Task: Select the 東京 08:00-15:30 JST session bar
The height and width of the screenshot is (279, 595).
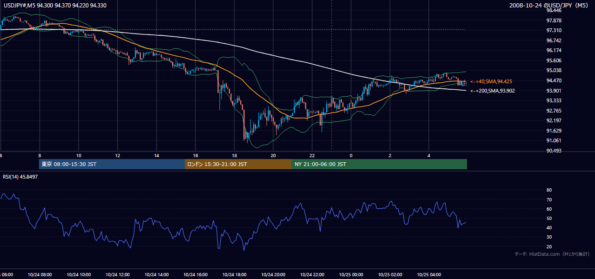Action: pyautogui.click(x=112, y=164)
